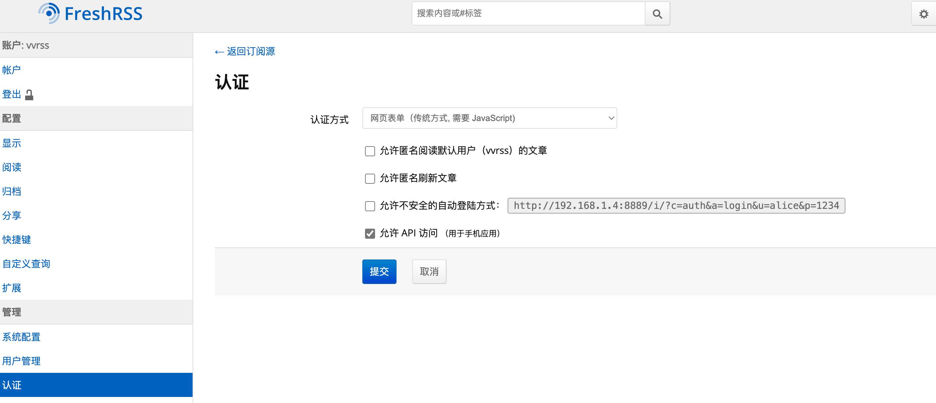Open 扩展 extensions sidebar item

click(x=12, y=288)
